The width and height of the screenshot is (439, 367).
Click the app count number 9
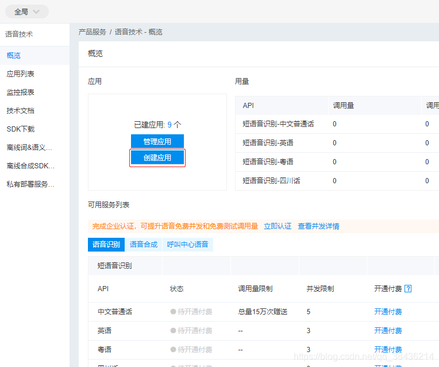coord(170,125)
